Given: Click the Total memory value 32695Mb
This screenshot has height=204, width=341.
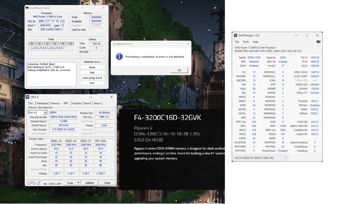Looking at the screenshot, I should click(96, 17).
